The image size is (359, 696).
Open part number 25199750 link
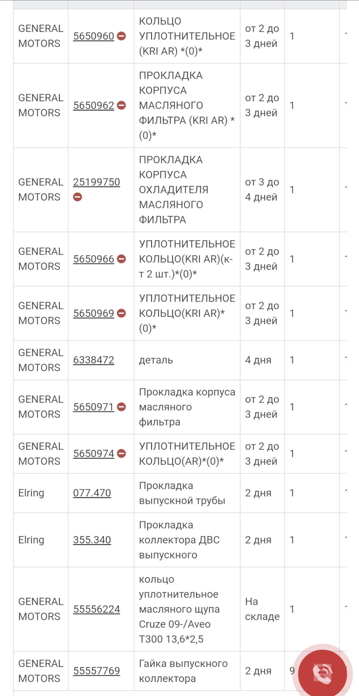[x=96, y=182]
